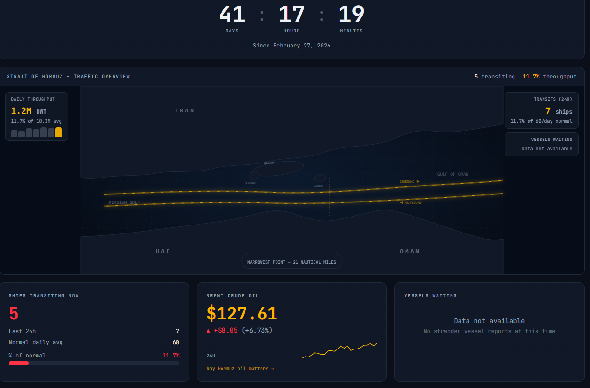Click the first gray daily throughput bar
The image size is (590, 388).
point(14,133)
